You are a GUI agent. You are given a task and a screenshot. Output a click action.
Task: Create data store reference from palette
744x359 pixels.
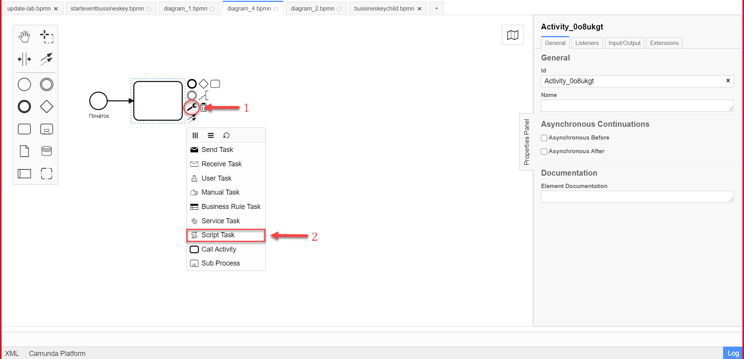point(46,151)
